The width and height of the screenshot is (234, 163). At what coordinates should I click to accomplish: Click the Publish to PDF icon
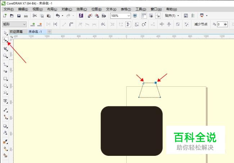pos(104,16)
